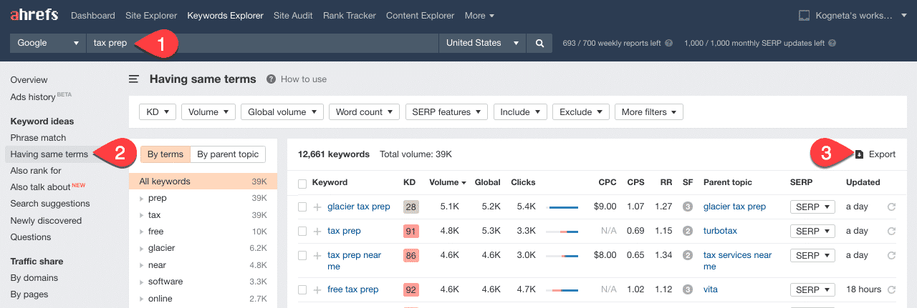
Task: Open the More filters dropdown
Action: point(649,112)
